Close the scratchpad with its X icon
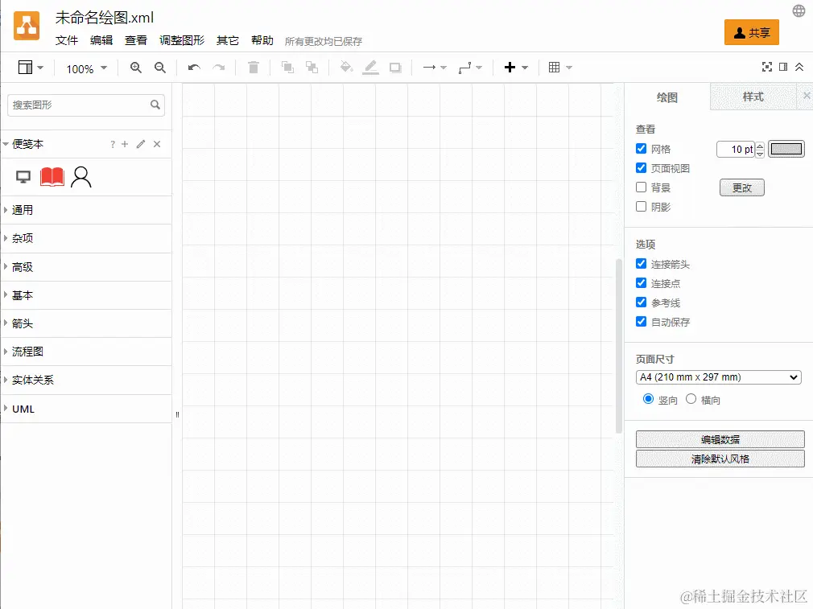This screenshot has height=609, width=813. [157, 144]
